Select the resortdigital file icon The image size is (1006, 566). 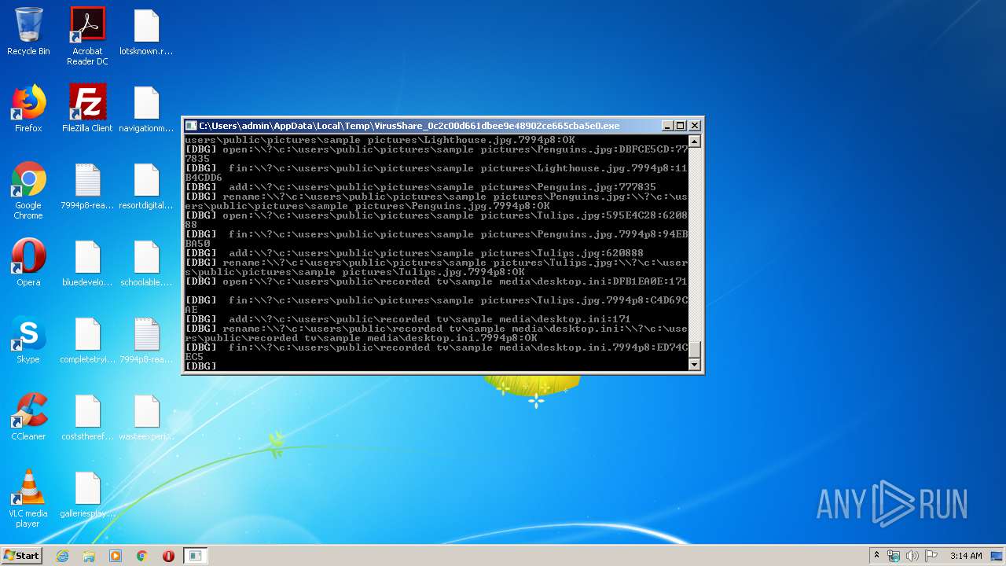point(146,186)
